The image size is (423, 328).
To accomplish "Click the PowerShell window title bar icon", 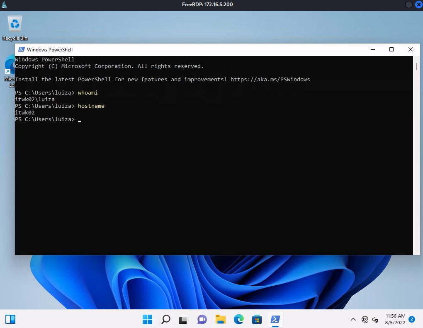I will click(x=21, y=49).
